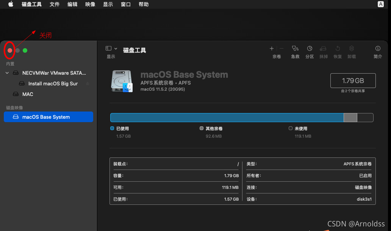Viewport: 391px width, 231px height.
Task: Click the 1.57 GB used value under legend
Action: [124, 136]
